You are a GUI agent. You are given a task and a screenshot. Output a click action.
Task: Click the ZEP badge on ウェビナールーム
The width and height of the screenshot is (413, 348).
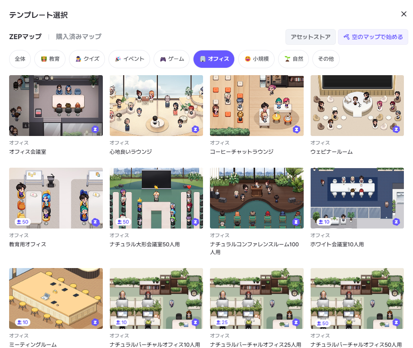click(x=396, y=129)
